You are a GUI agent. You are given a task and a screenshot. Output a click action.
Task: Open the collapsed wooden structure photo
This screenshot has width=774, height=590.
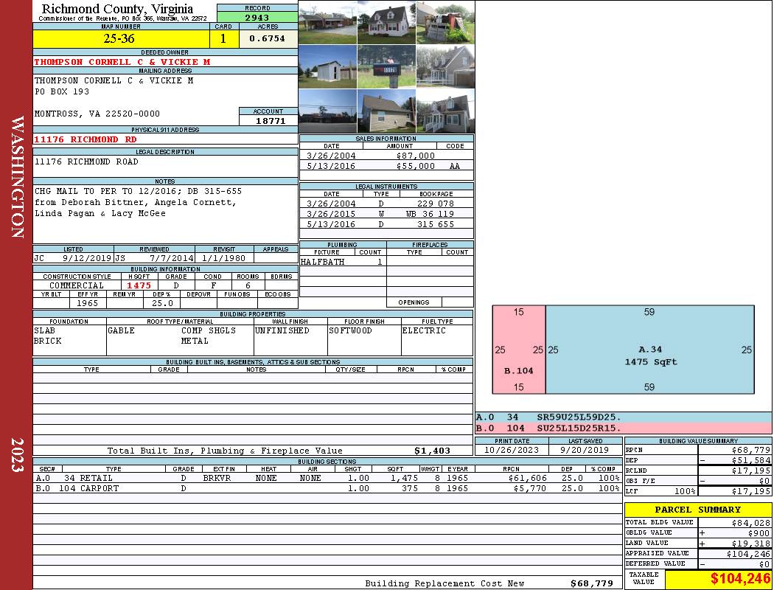pyautogui.click(x=445, y=22)
